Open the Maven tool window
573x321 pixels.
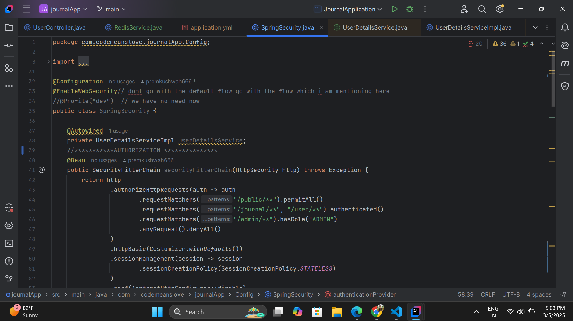[x=565, y=63]
